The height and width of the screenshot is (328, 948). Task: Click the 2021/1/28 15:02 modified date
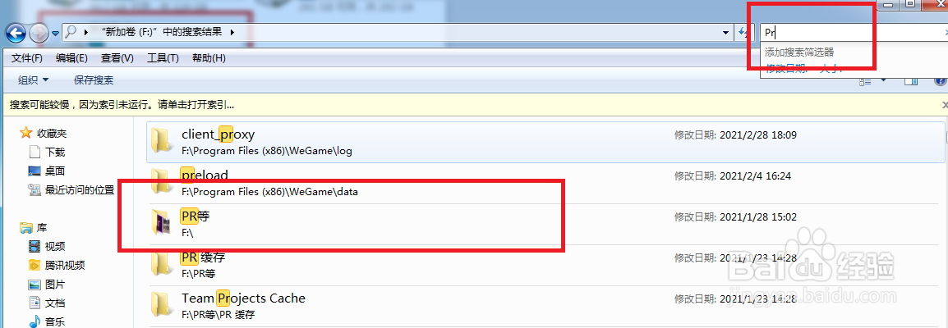point(758,217)
